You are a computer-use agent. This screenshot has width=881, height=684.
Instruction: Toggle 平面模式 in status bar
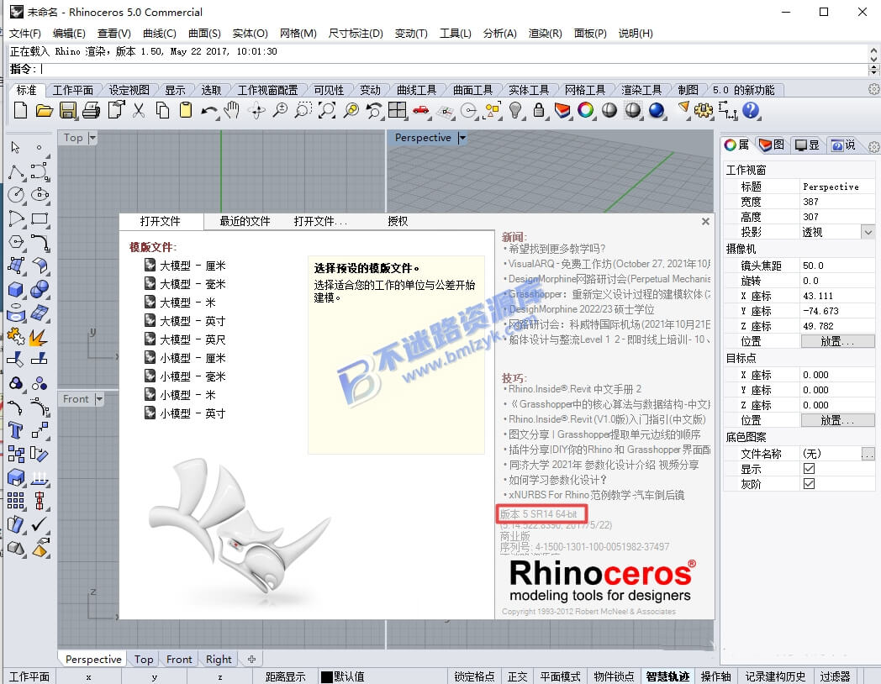pyautogui.click(x=560, y=676)
